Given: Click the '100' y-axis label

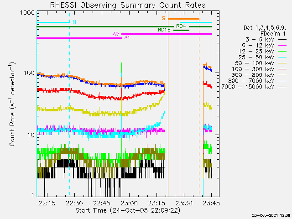Looking at the screenshot, I should tap(29, 73).
